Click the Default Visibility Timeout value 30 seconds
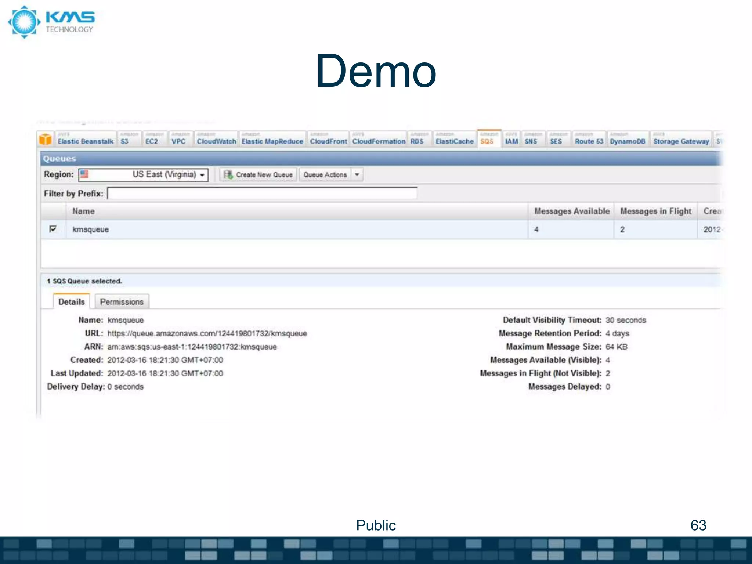Viewport: 752px width, 564px height. [626, 320]
